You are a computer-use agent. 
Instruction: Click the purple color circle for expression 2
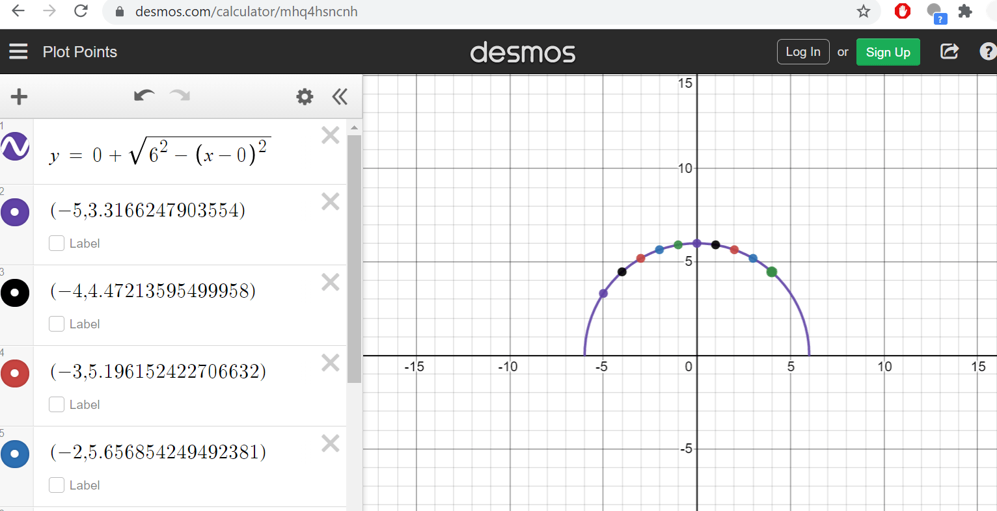click(15, 212)
